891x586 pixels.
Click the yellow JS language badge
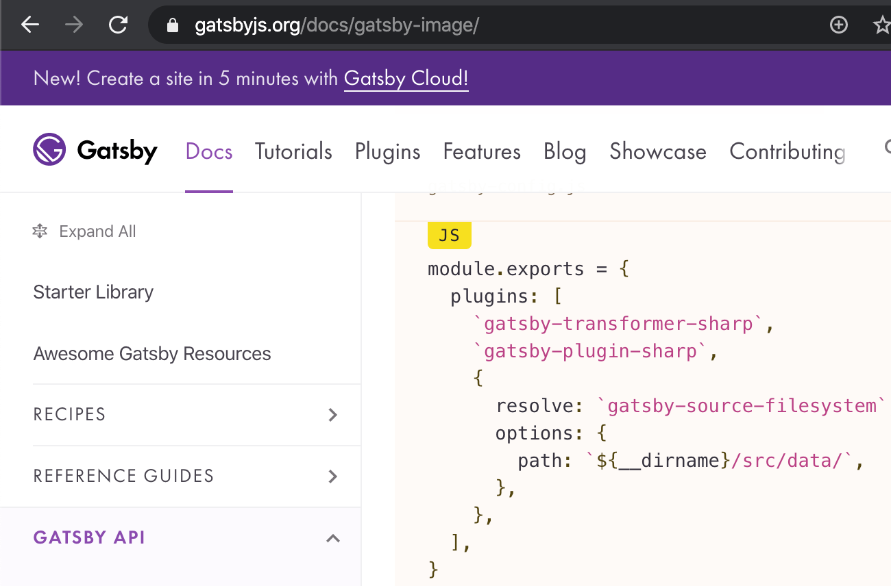[450, 235]
